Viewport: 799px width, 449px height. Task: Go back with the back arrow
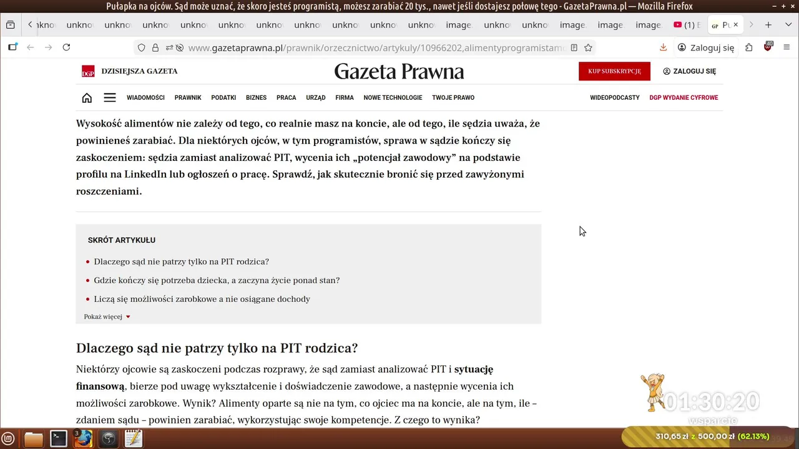(x=30, y=47)
